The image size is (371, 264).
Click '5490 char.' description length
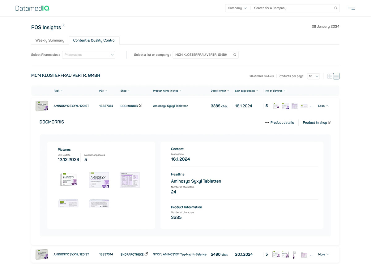(219, 254)
